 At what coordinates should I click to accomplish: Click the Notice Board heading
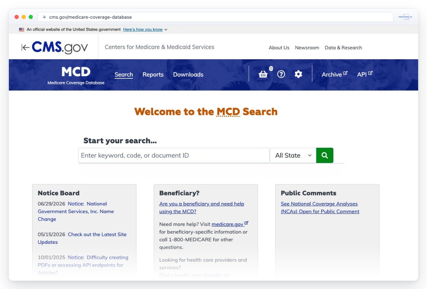pyautogui.click(x=59, y=193)
